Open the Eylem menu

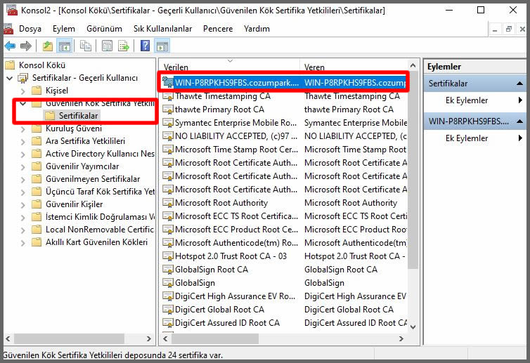pos(64,29)
